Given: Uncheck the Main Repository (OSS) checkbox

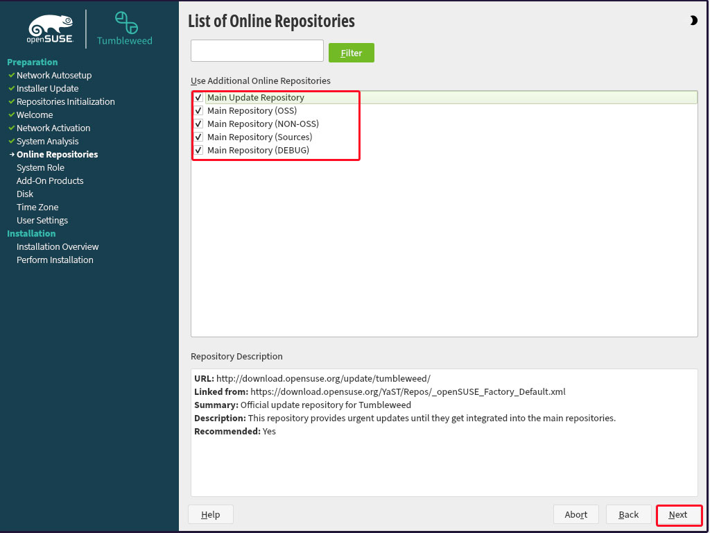Looking at the screenshot, I should 198,110.
